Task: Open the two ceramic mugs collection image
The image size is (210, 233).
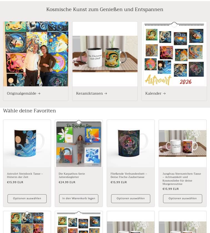Action: click(x=105, y=54)
